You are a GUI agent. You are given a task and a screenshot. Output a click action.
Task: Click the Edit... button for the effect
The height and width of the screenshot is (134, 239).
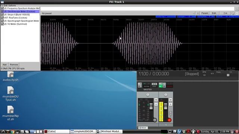(x=214, y=13)
